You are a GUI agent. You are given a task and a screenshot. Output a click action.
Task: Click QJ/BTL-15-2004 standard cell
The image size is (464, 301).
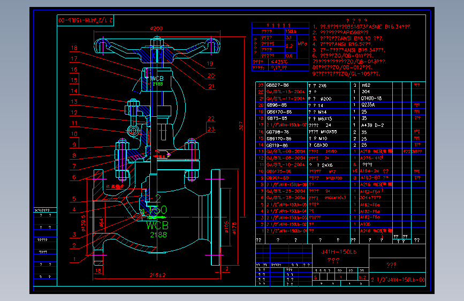[286, 92]
